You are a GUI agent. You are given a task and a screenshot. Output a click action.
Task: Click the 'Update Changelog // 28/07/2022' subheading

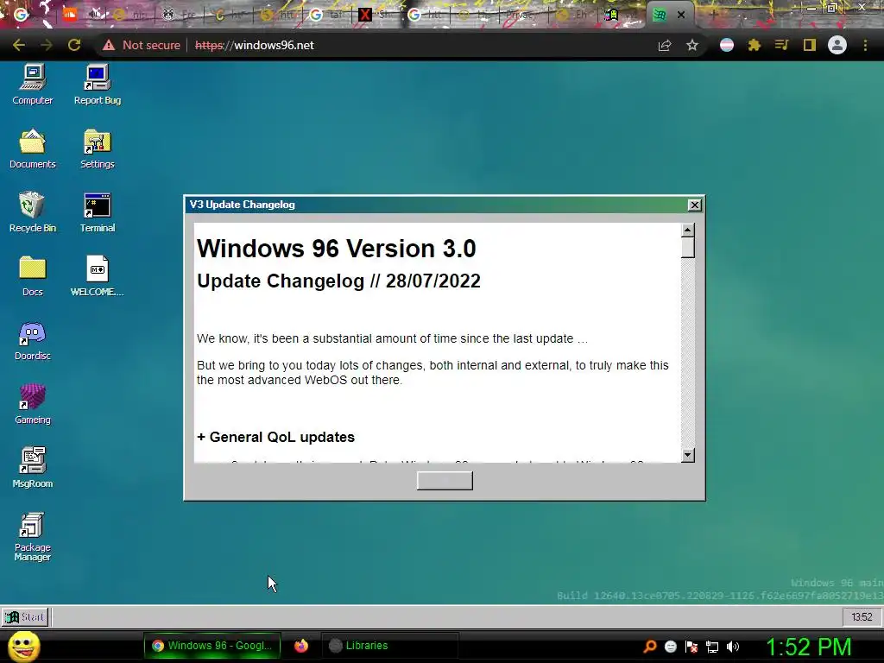(338, 281)
